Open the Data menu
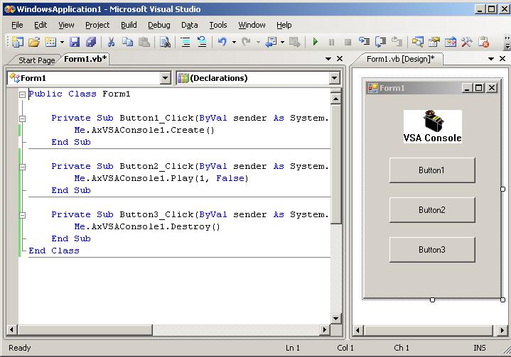The width and height of the screenshot is (511, 357). [x=189, y=25]
